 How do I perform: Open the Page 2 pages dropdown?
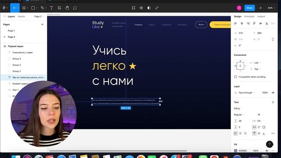39,16
